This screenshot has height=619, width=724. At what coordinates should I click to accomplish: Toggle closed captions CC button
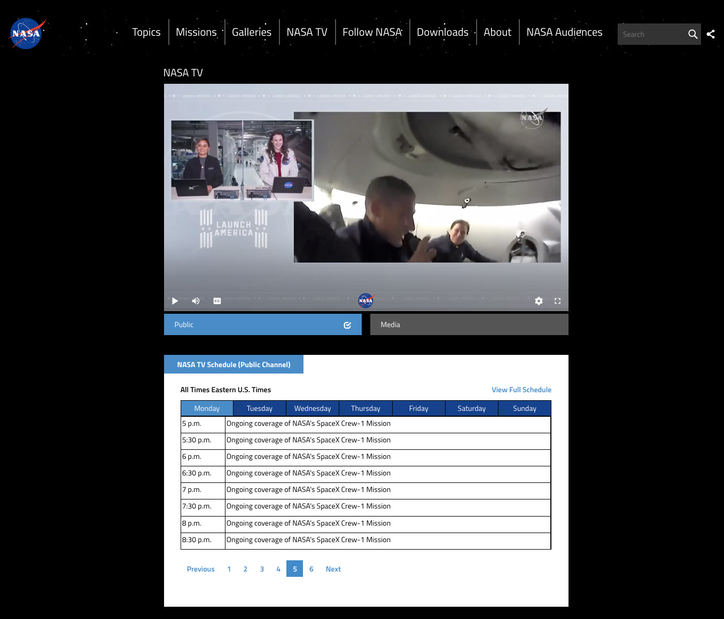[x=217, y=301]
